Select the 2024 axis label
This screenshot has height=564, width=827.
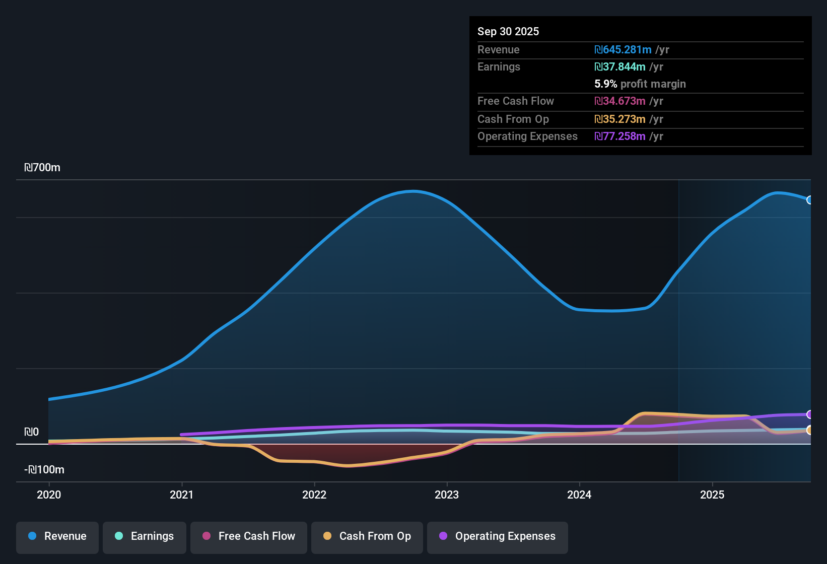579,495
